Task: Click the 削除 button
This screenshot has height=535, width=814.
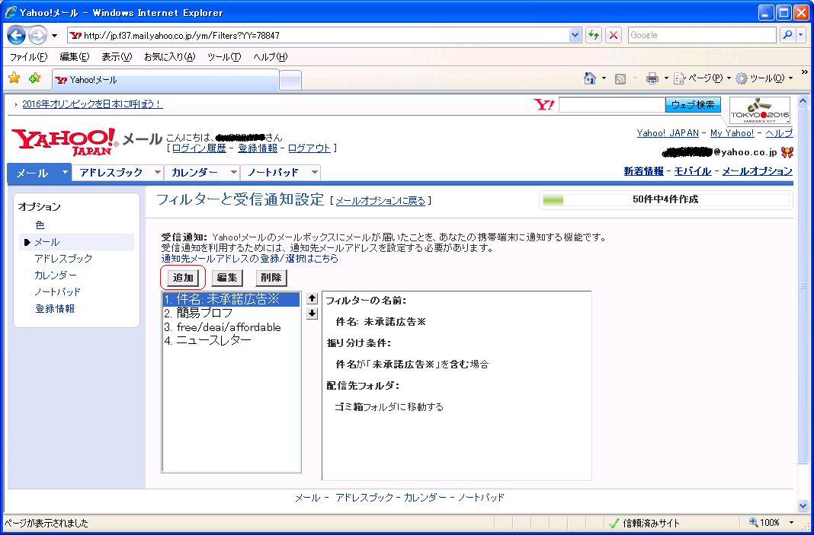Action: click(271, 278)
